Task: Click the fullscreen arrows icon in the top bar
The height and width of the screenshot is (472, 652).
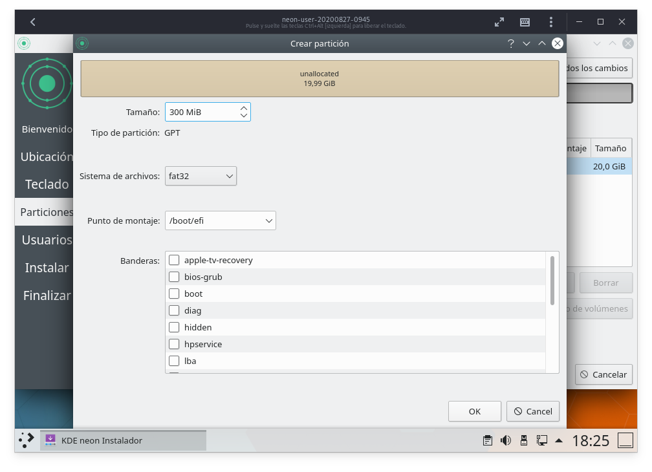Action: (x=499, y=21)
